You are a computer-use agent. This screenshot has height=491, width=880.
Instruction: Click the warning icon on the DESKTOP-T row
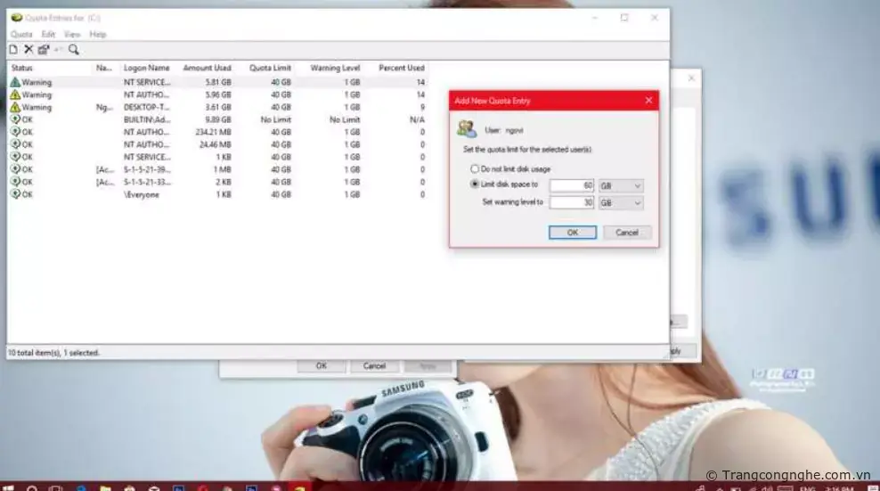(15, 107)
